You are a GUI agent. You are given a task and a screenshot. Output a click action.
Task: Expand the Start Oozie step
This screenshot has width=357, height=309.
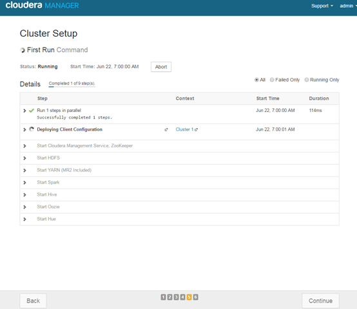(x=24, y=207)
